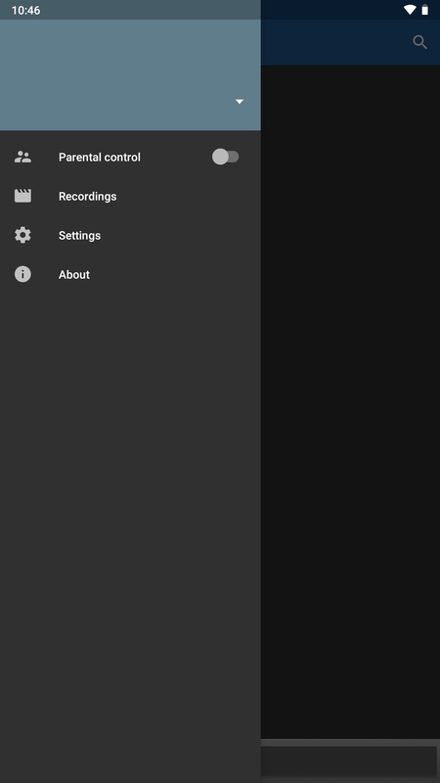Click the blue-gray drawer header area

(130, 75)
